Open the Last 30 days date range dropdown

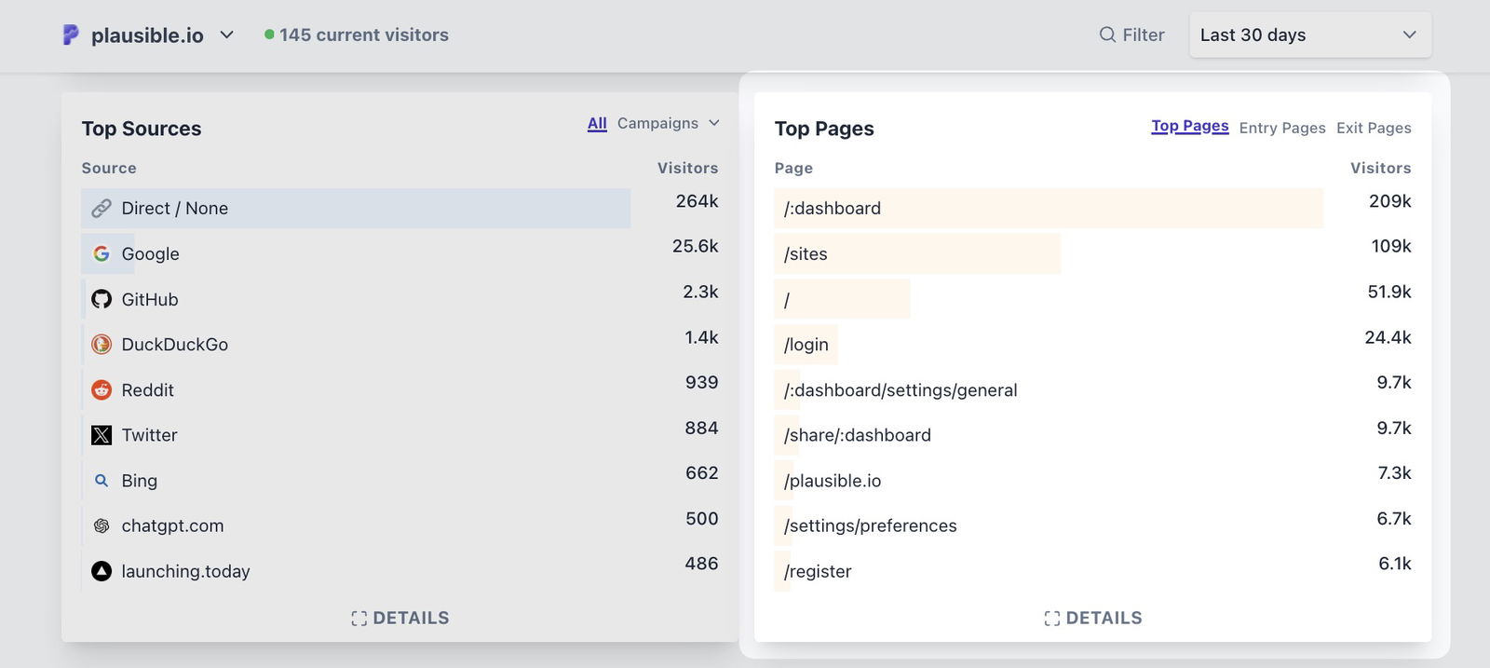pos(1308,35)
